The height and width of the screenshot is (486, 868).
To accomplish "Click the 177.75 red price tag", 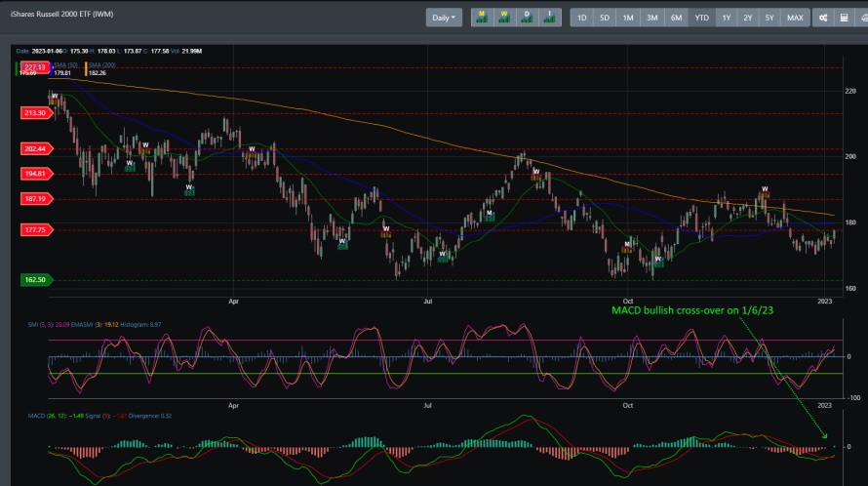I will point(36,229).
